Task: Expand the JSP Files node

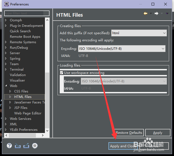Action: tap(10, 108)
